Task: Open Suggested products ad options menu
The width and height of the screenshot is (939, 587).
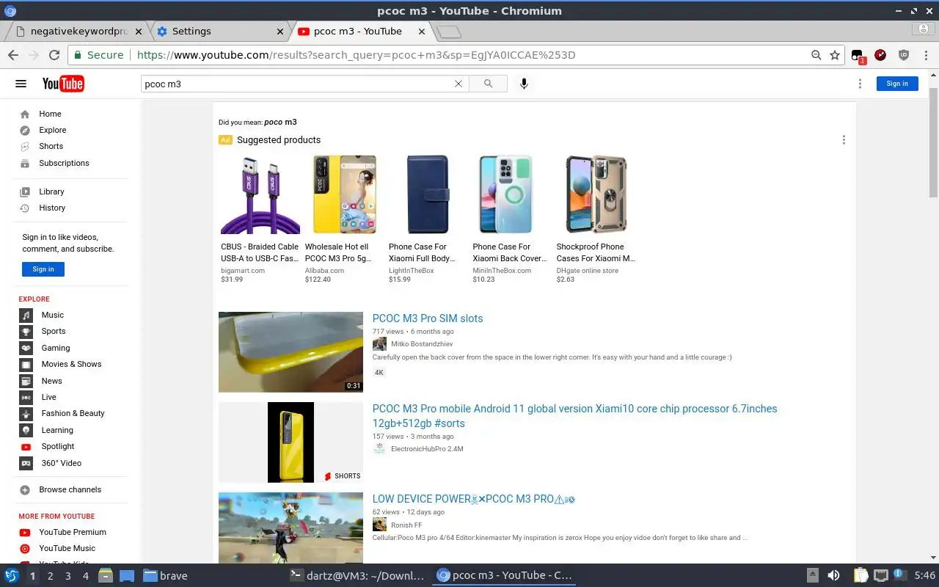Action: 844,139
